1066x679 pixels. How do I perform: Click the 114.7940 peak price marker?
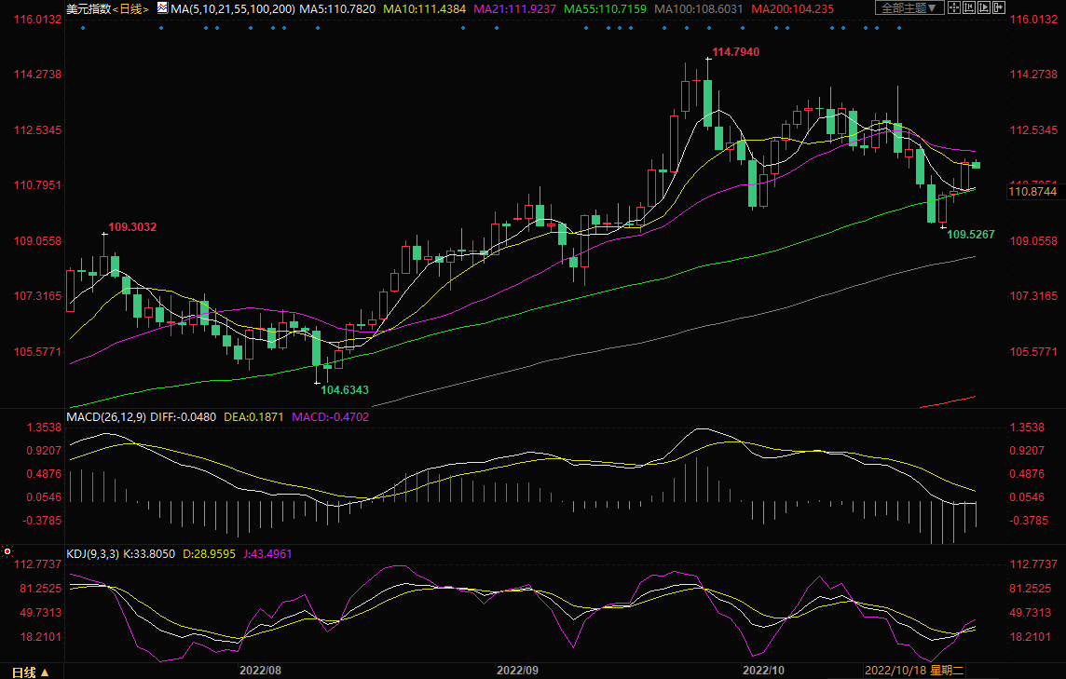click(x=735, y=52)
